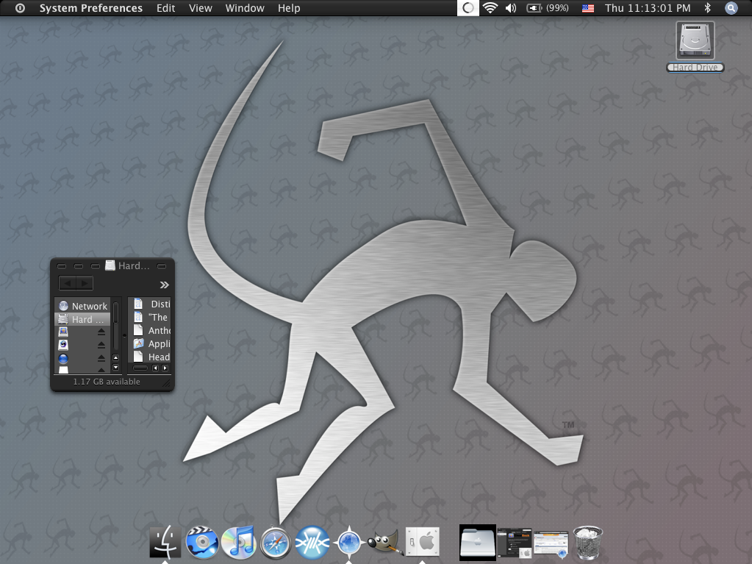Open the Wi-Fi status menu

coord(490,8)
